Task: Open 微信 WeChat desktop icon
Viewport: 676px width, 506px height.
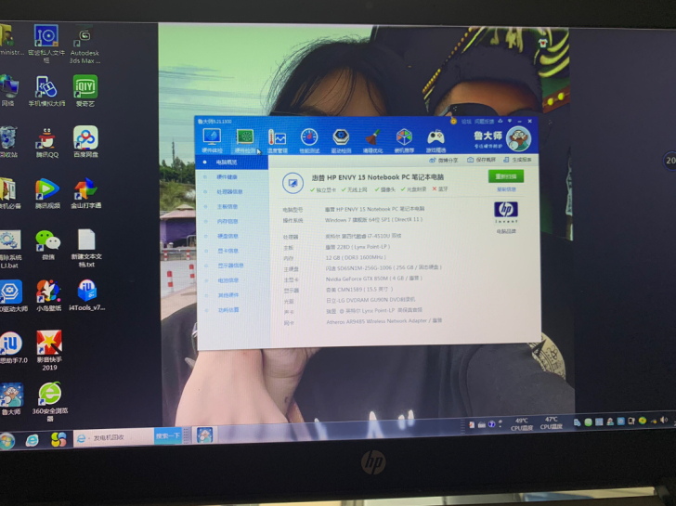Action: [48, 244]
